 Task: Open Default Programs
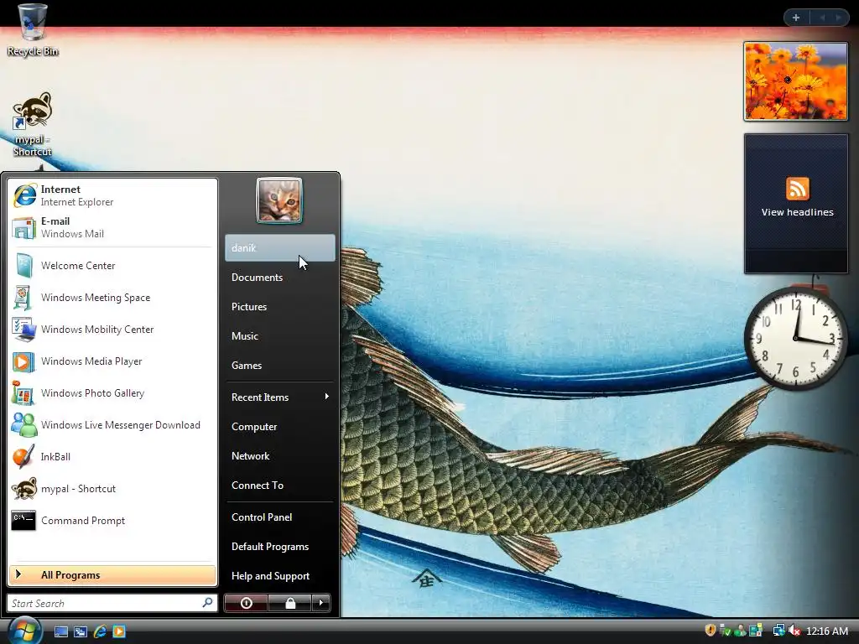(280, 547)
